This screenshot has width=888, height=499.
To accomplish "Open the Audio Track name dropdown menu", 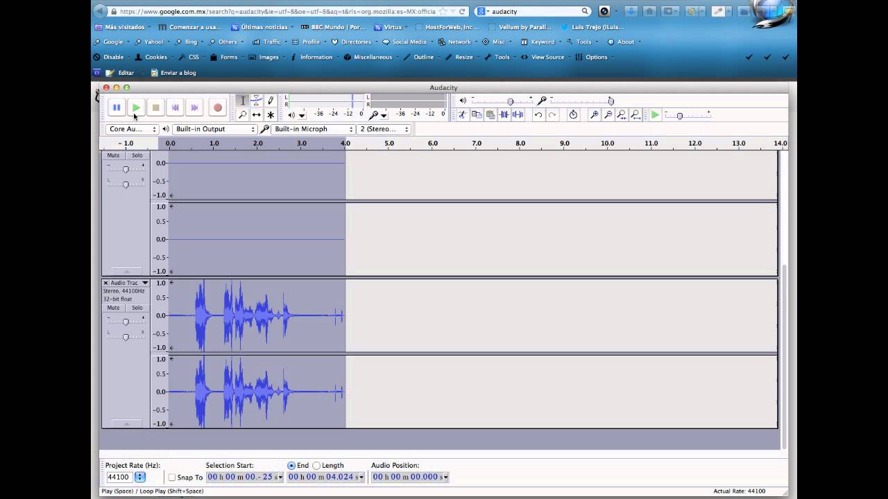I will 145,283.
